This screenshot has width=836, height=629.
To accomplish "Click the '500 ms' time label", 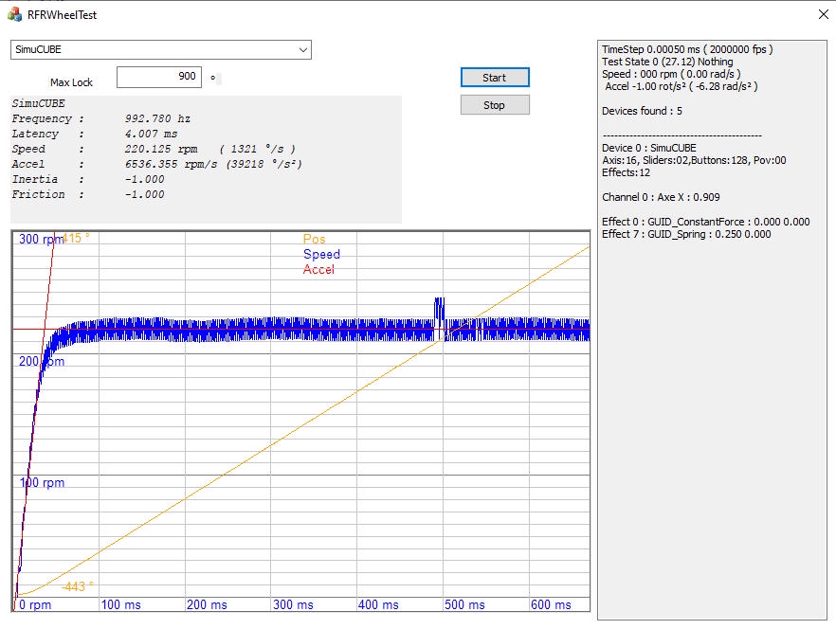I will (464, 605).
